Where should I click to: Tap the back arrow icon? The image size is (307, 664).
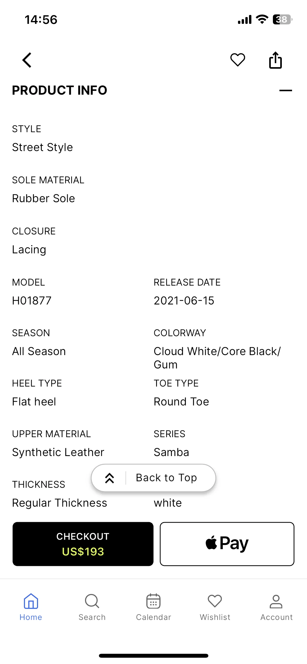27,60
